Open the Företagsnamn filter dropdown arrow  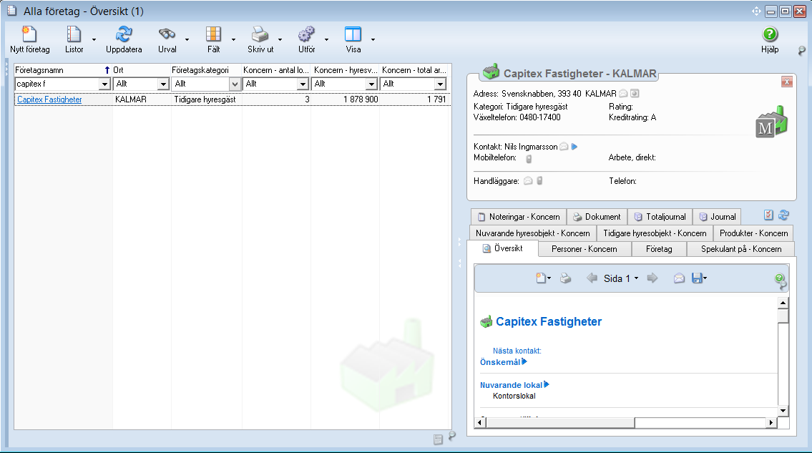[104, 84]
